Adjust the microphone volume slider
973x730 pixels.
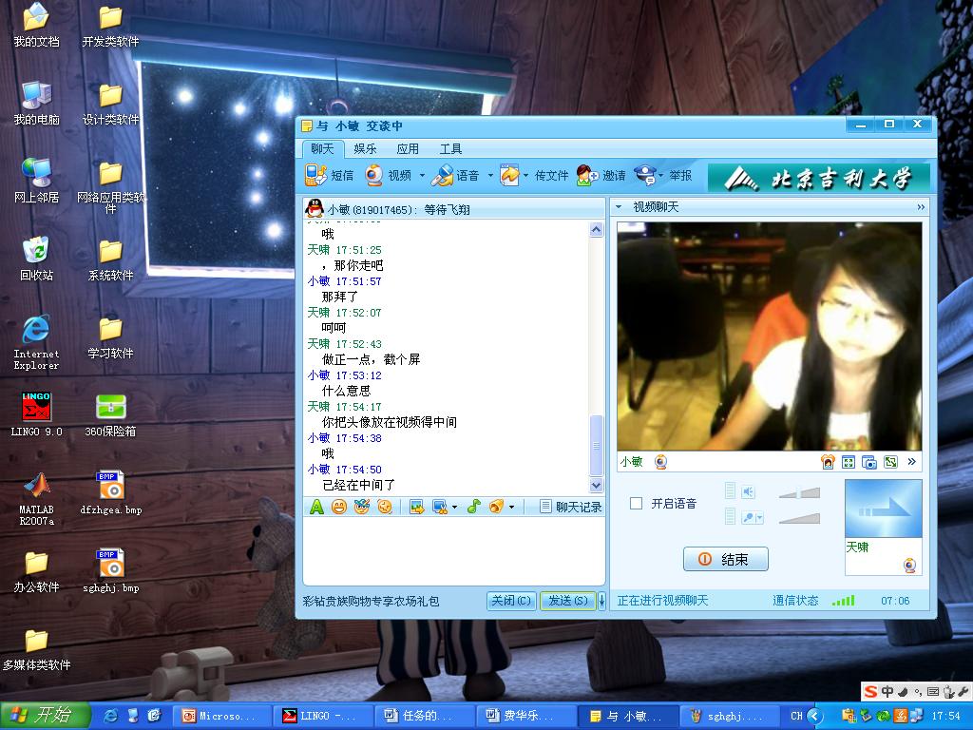click(x=799, y=518)
